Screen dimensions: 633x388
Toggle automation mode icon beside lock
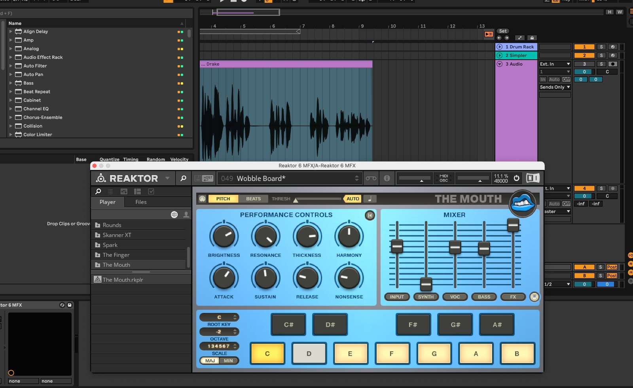[520, 38]
